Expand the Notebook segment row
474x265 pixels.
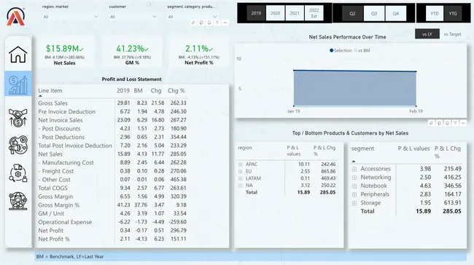coord(354,186)
